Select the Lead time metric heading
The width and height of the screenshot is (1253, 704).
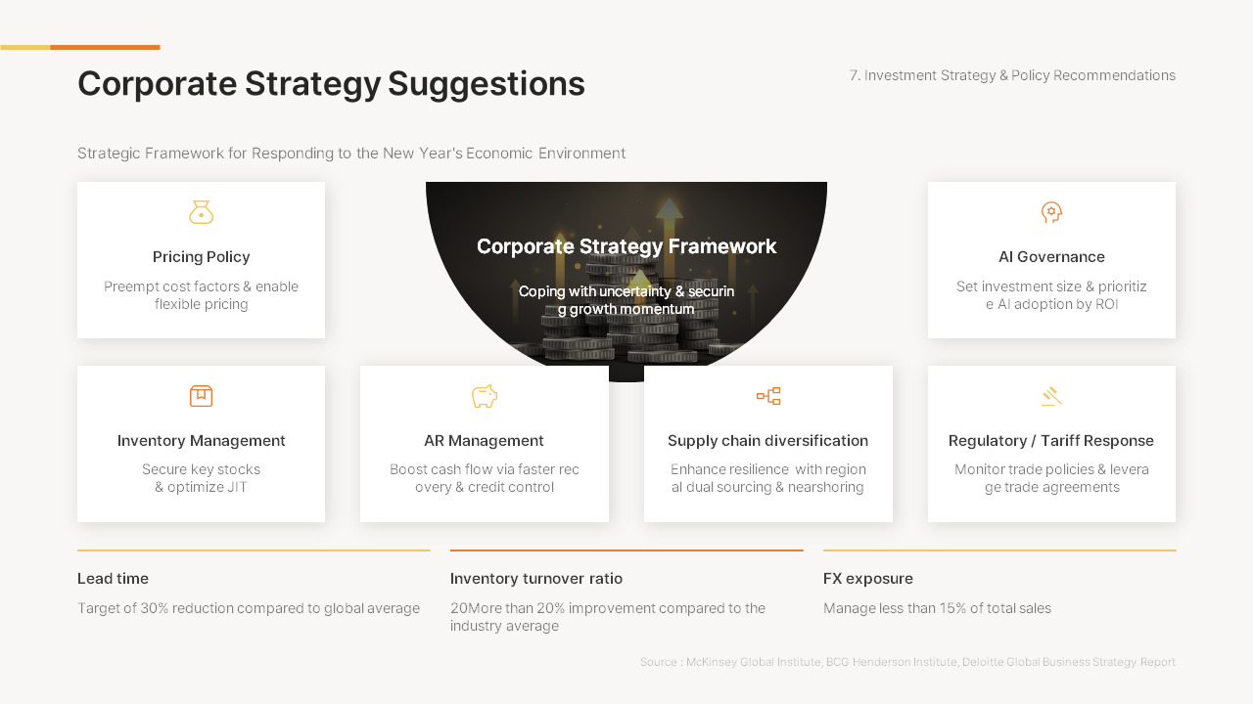point(114,579)
